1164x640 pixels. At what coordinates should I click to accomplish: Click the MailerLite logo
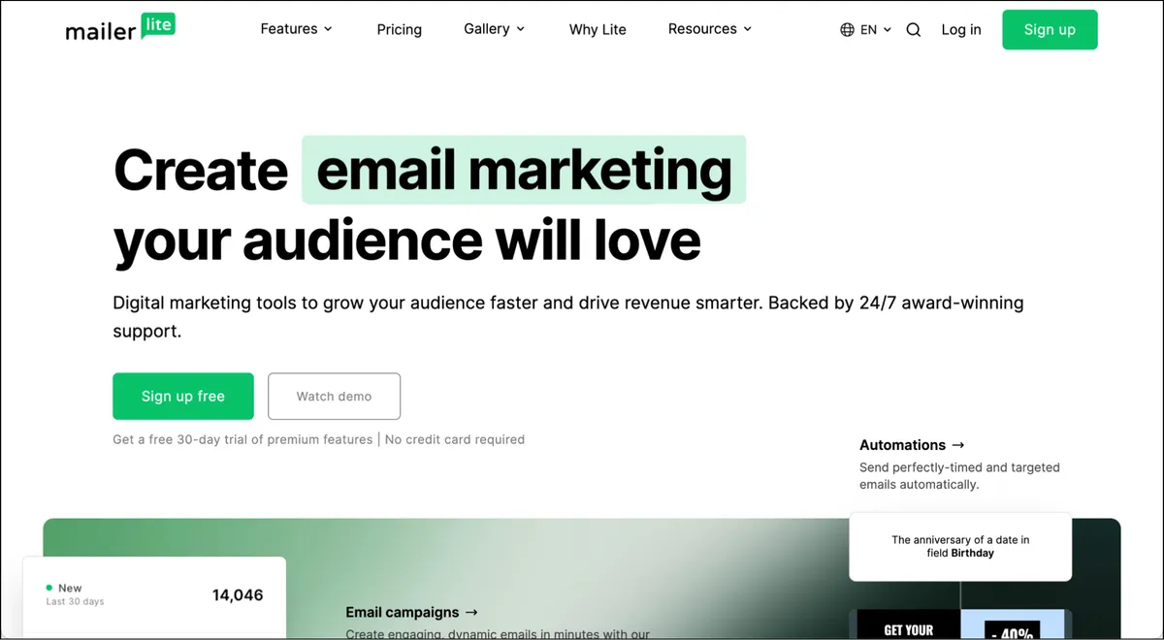click(x=120, y=29)
